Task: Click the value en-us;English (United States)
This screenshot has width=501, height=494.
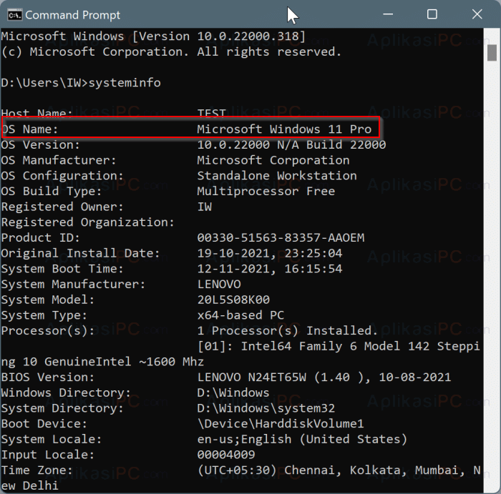Action: (x=302, y=440)
